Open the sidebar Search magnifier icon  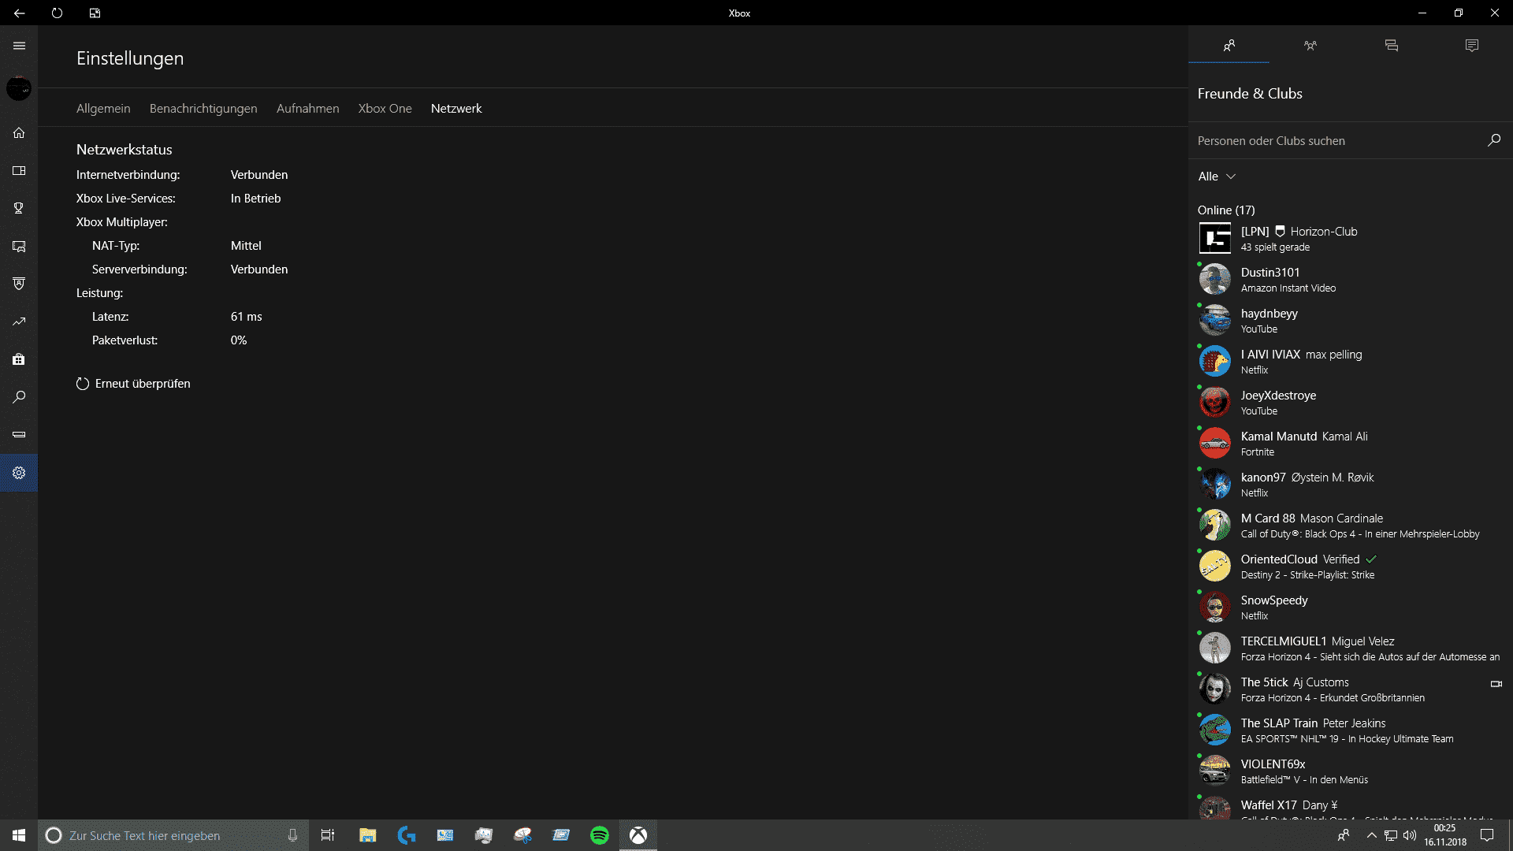point(19,397)
